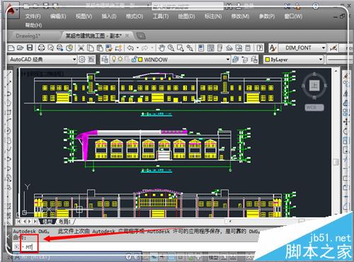Click Make Object's Layer Current icon
Screen dimensions: 354x262
point(235,59)
